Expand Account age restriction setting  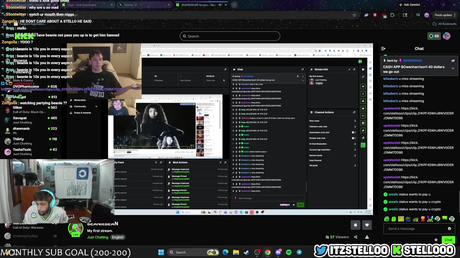[355, 149]
